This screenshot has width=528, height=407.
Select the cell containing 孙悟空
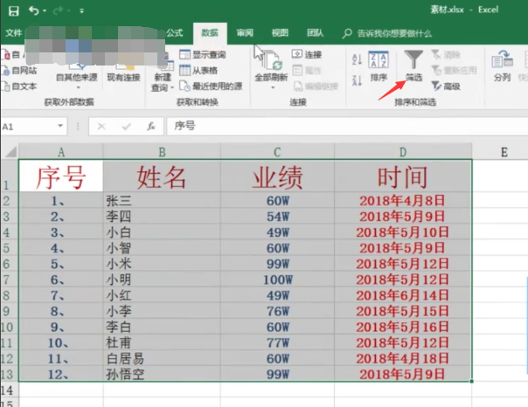pos(161,373)
